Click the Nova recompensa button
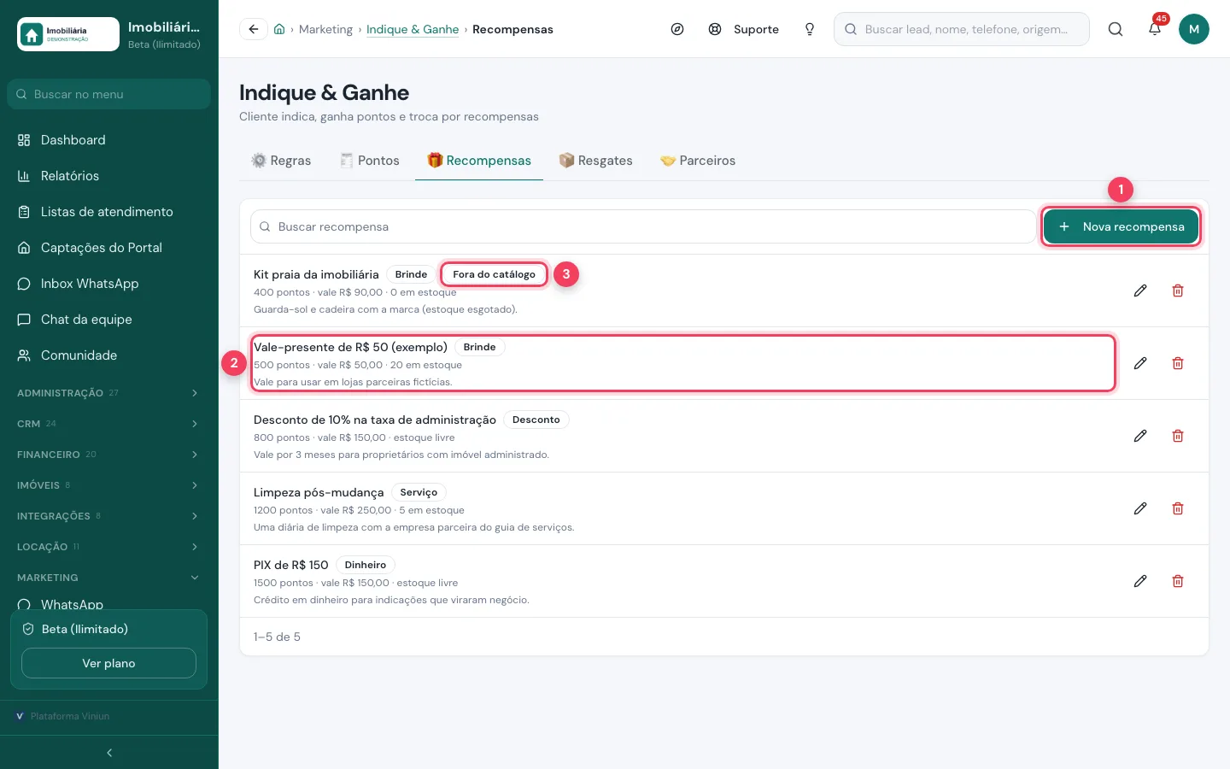The image size is (1230, 769). coord(1121,226)
